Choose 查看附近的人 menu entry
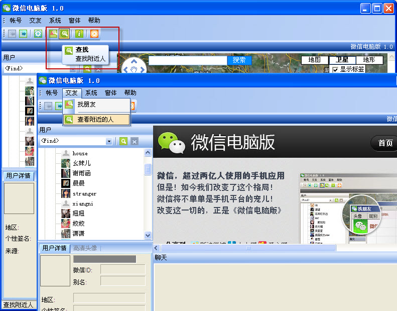 click(x=96, y=120)
